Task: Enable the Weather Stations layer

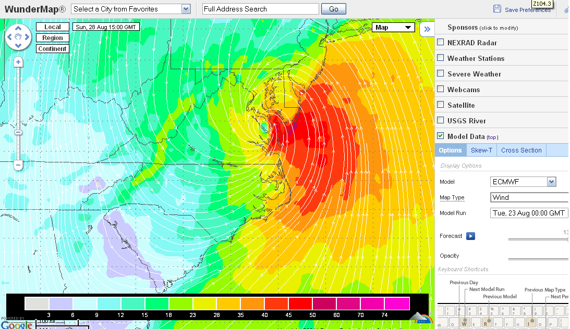Action: [x=441, y=58]
